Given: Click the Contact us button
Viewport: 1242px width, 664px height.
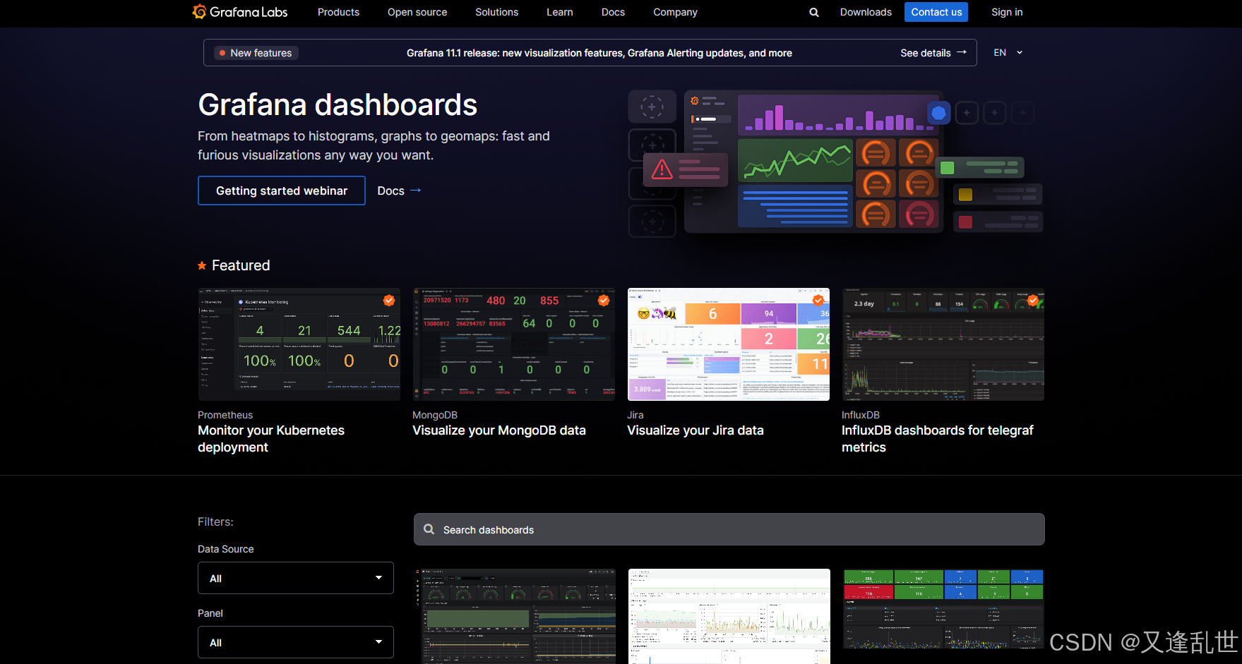Looking at the screenshot, I should coord(936,12).
